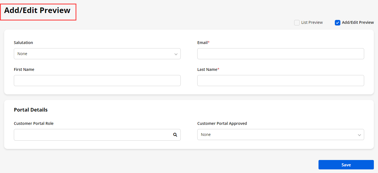Click the Salutation dropdown chevron arrow
Image resolution: width=378 pixels, height=173 pixels.
pyautogui.click(x=176, y=54)
